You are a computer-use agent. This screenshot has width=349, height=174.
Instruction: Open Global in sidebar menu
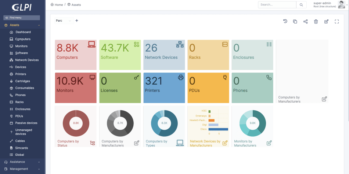[x=19, y=155]
